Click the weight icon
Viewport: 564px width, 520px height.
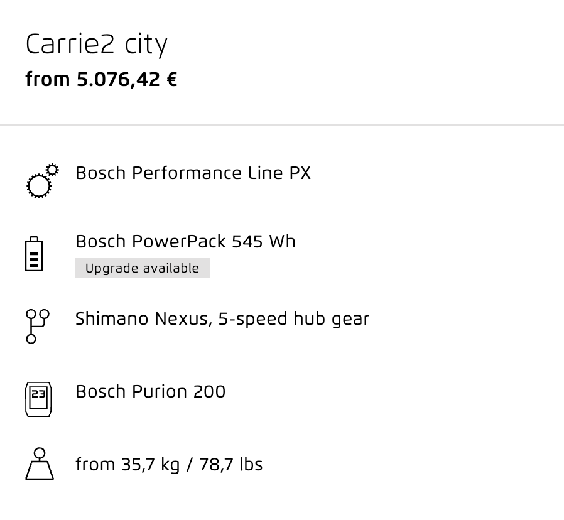(40, 463)
